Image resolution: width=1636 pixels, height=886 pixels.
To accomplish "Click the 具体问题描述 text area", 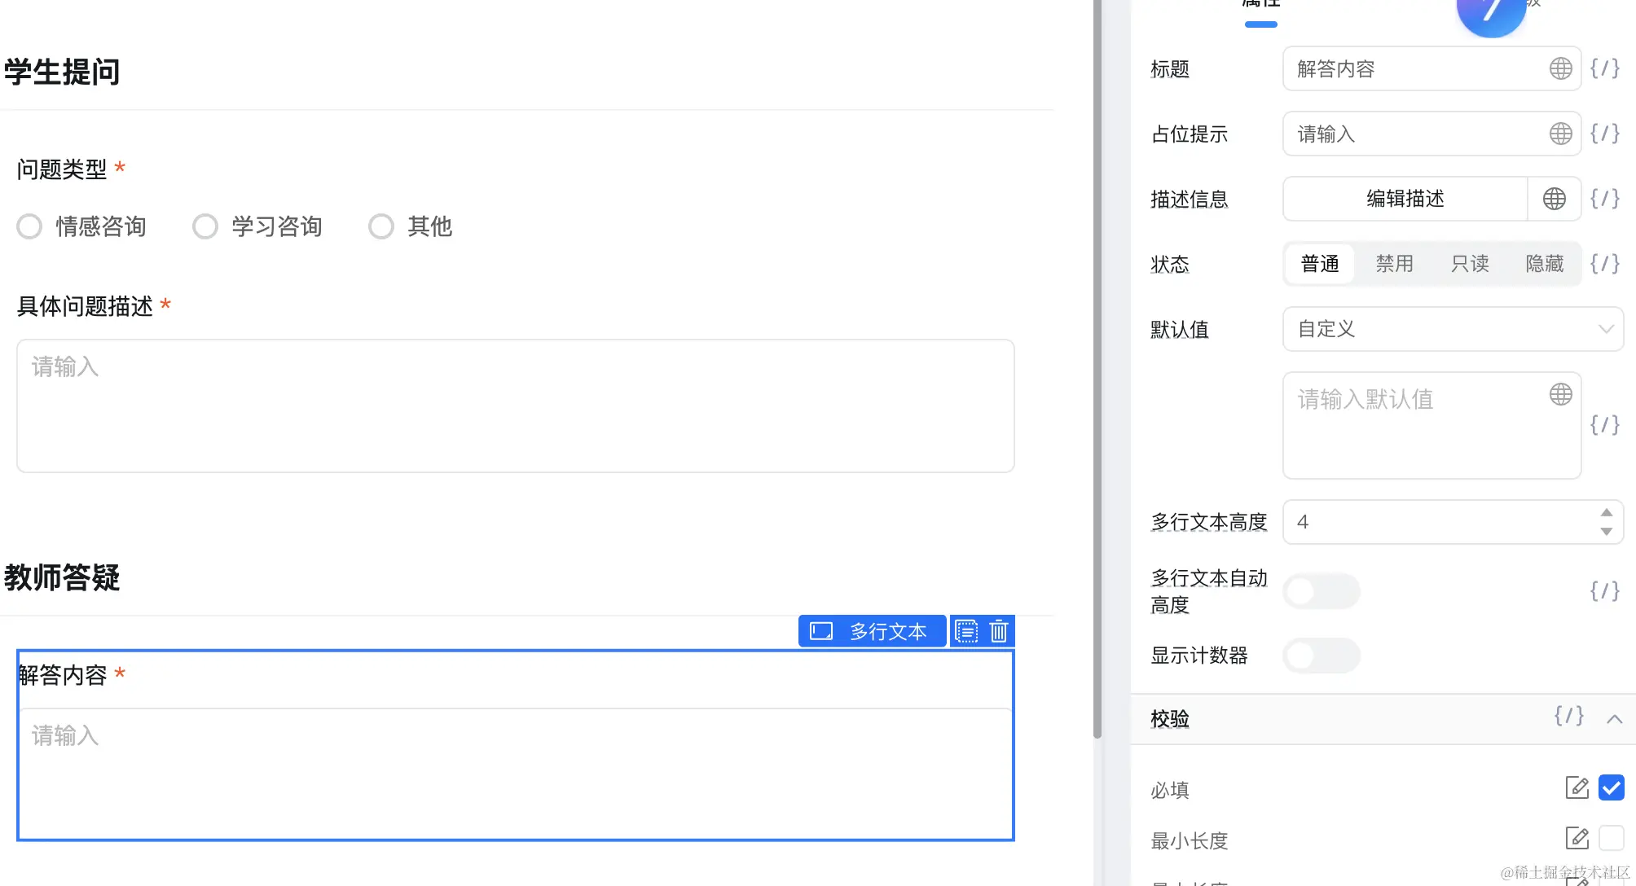I will point(515,406).
